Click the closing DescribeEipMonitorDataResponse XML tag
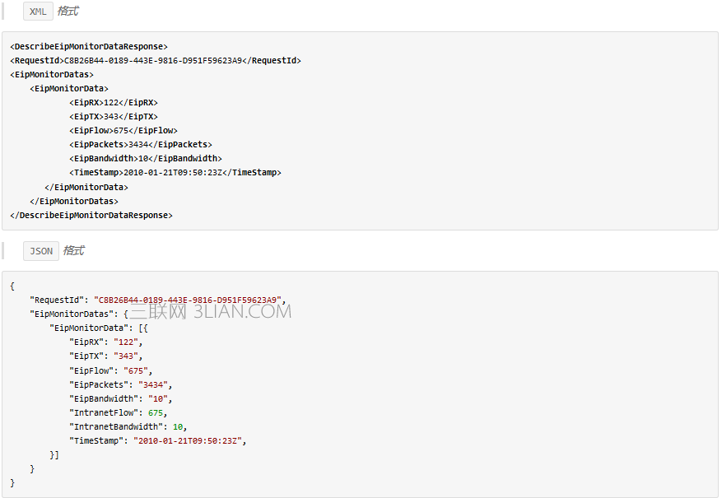The width and height of the screenshot is (722, 498). 91,215
